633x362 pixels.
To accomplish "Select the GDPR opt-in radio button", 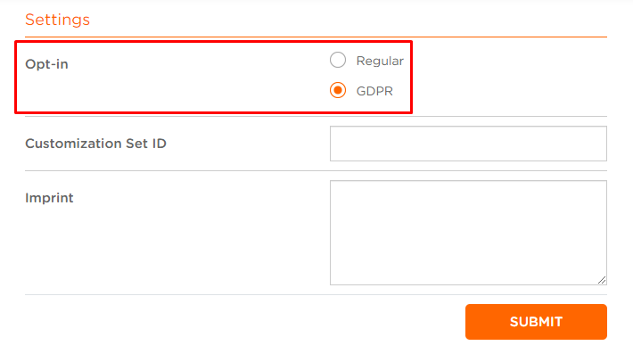I will click(338, 90).
